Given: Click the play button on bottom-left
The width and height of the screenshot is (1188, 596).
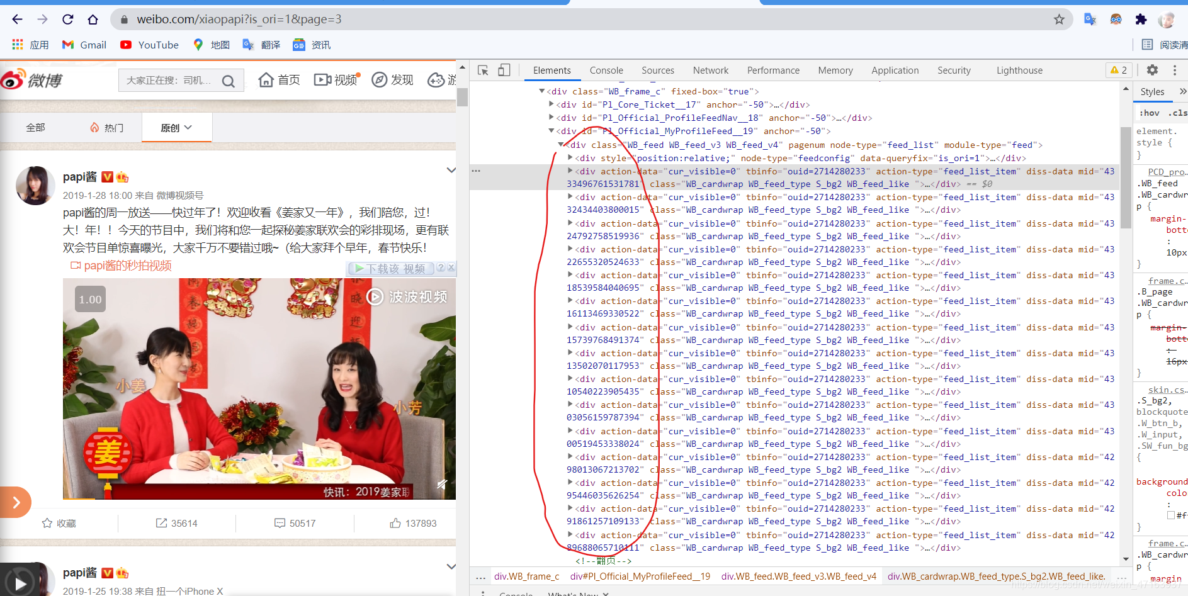Looking at the screenshot, I should tap(20, 583).
